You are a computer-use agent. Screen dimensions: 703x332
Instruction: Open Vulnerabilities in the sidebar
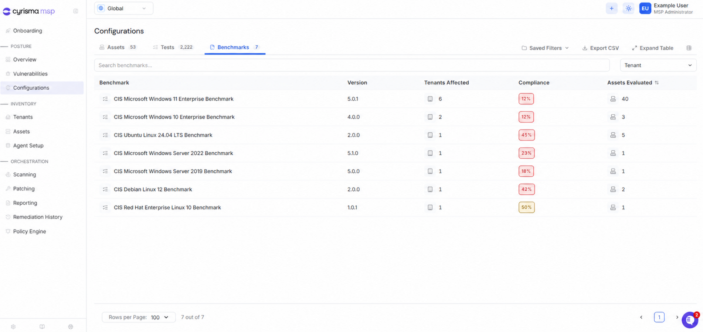click(30, 74)
